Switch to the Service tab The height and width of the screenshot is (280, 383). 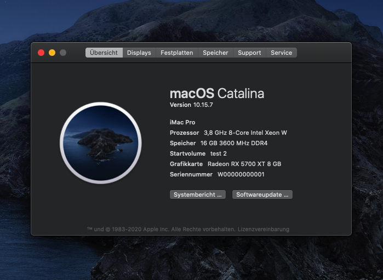(282, 53)
